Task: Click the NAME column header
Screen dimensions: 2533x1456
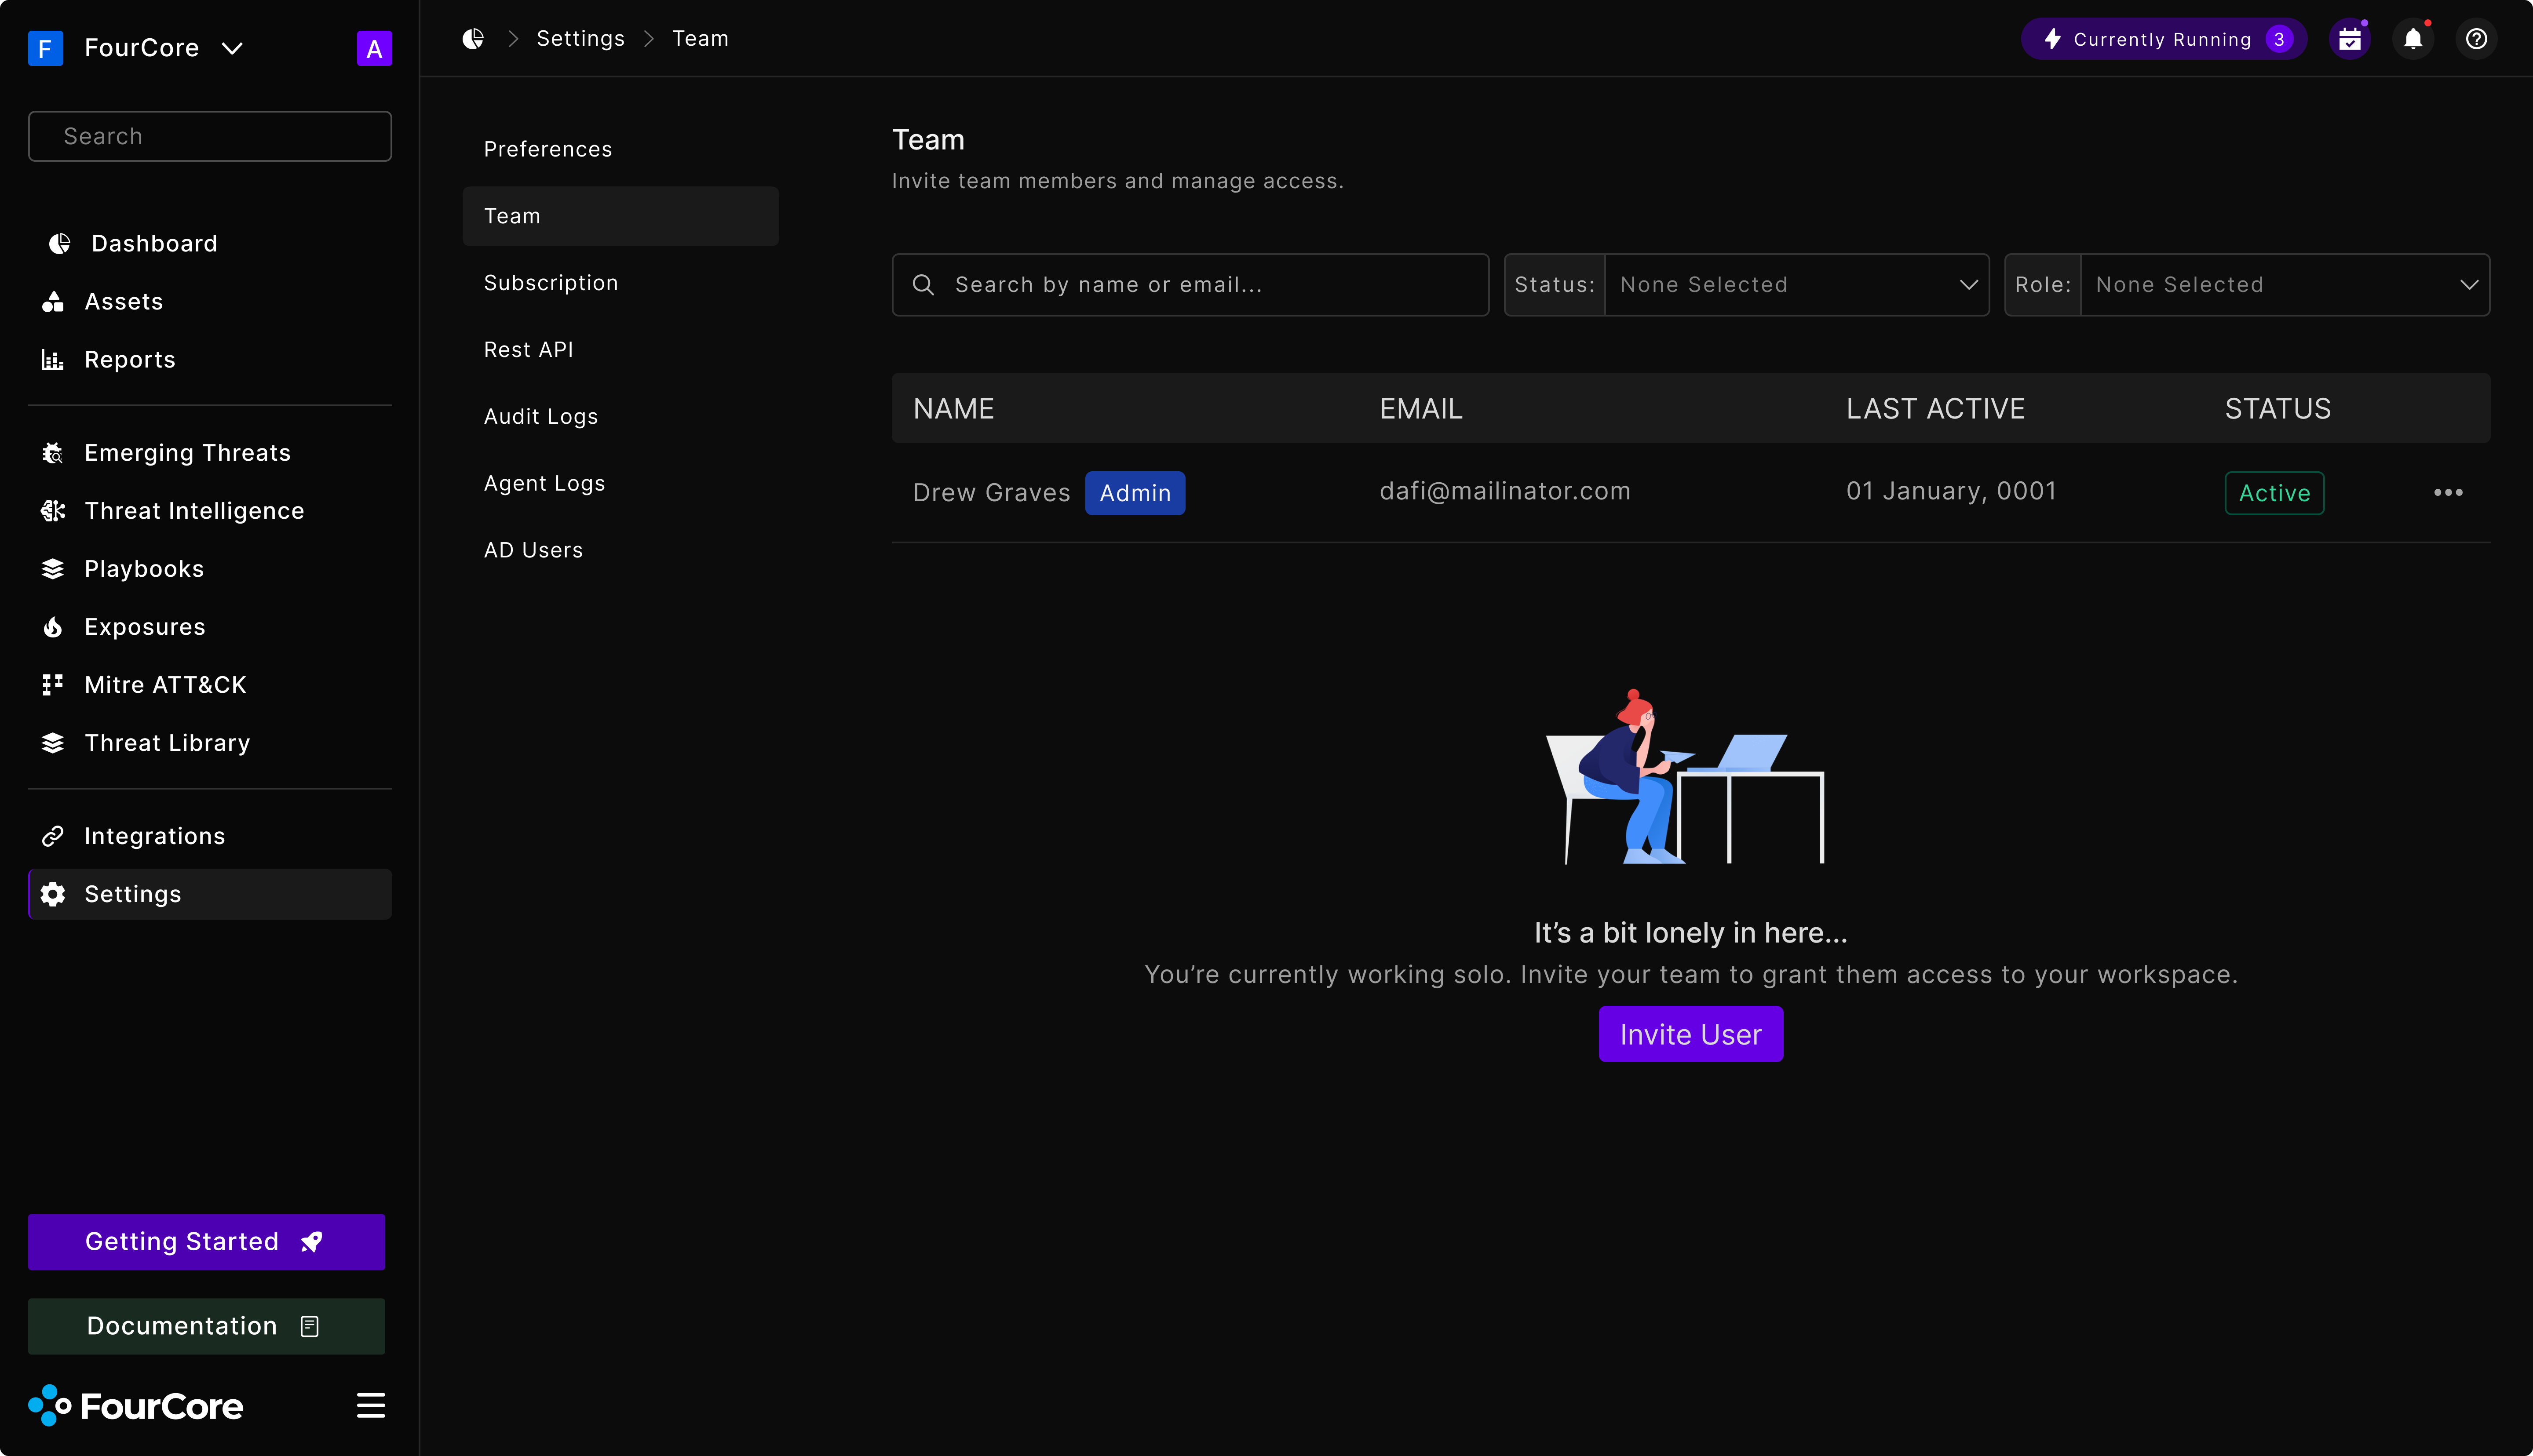Action: 953,409
